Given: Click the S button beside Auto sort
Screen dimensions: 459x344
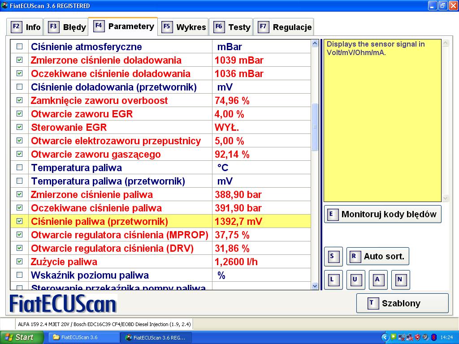Looking at the screenshot, I should pos(333,256).
